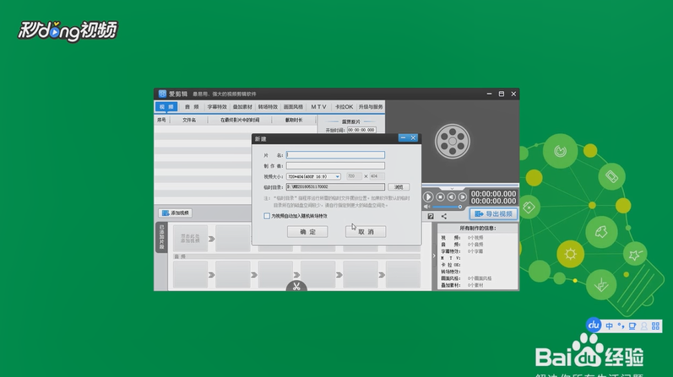Click the scissors cut icon at the bottom
673x377 pixels.
(296, 286)
